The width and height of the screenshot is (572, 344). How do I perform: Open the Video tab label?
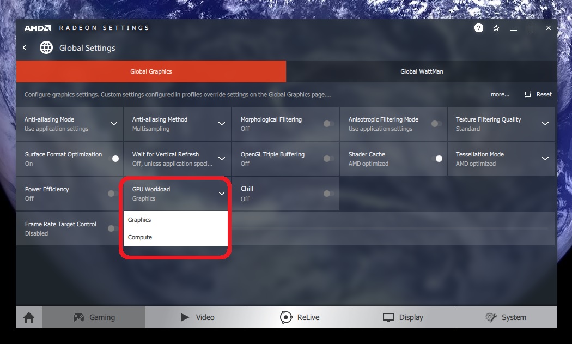[205, 317]
